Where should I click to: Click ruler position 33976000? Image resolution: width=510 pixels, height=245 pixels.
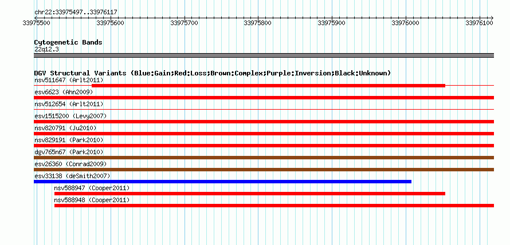click(x=406, y=23)
